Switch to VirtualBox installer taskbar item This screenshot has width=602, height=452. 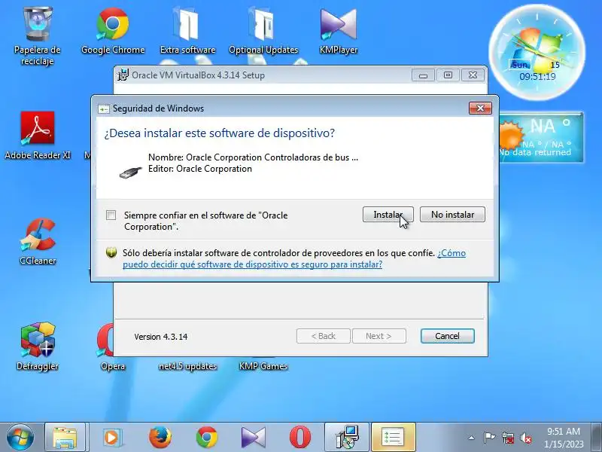click(x=347, y=438)
